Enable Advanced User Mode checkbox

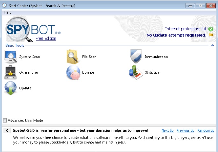(4, 120)
